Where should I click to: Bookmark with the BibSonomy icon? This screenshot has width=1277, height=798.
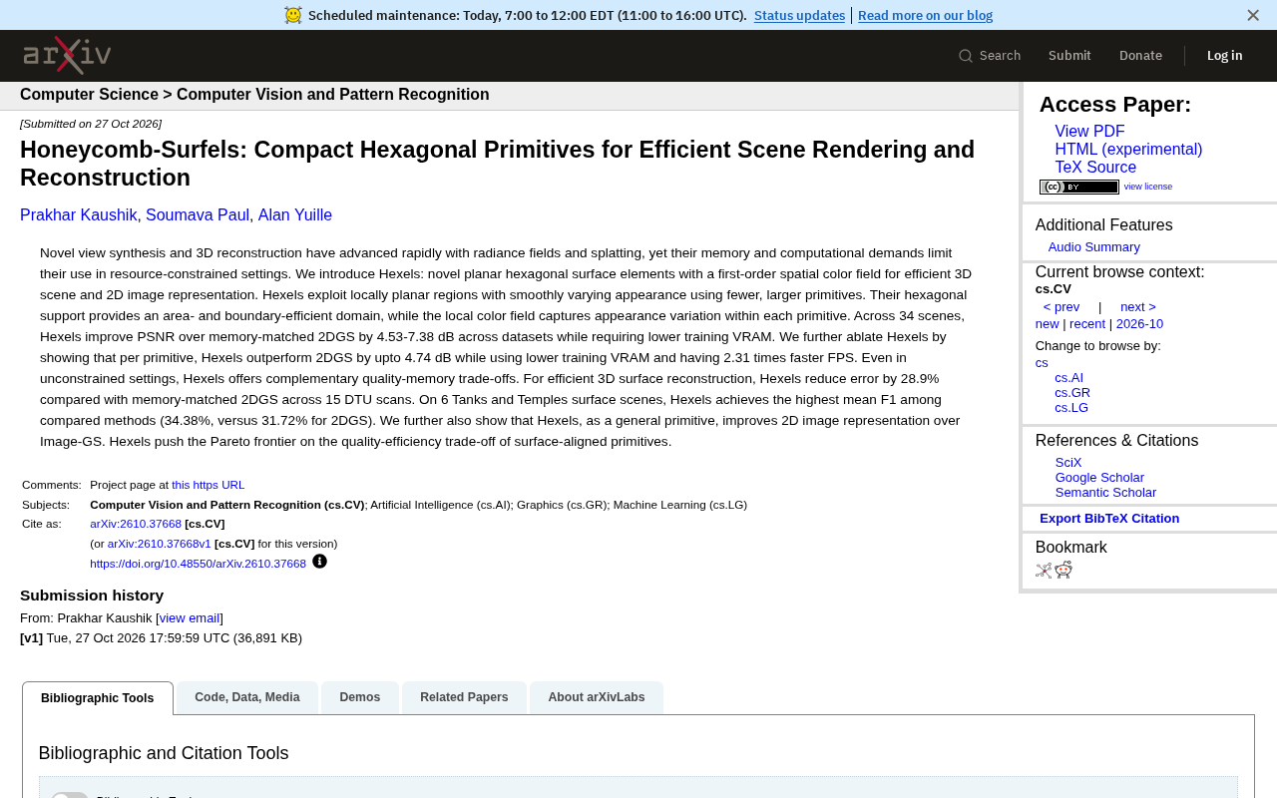[1044, 571]
